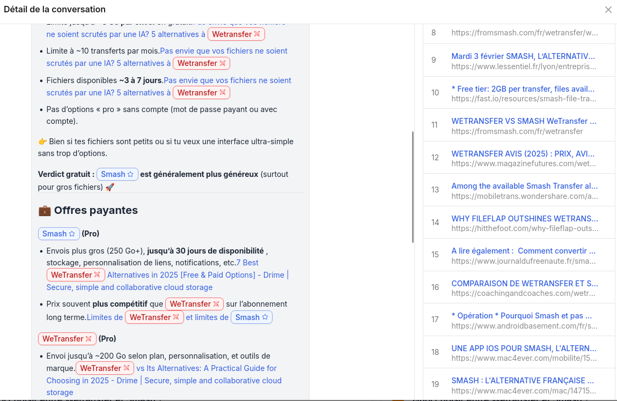Image resolution: width=617 pixels, height=401 pixels.
Task: Open source 19 'SMASH : L'ALTERNATIVE FRANÇAISE'
Action: click(523, 381)
